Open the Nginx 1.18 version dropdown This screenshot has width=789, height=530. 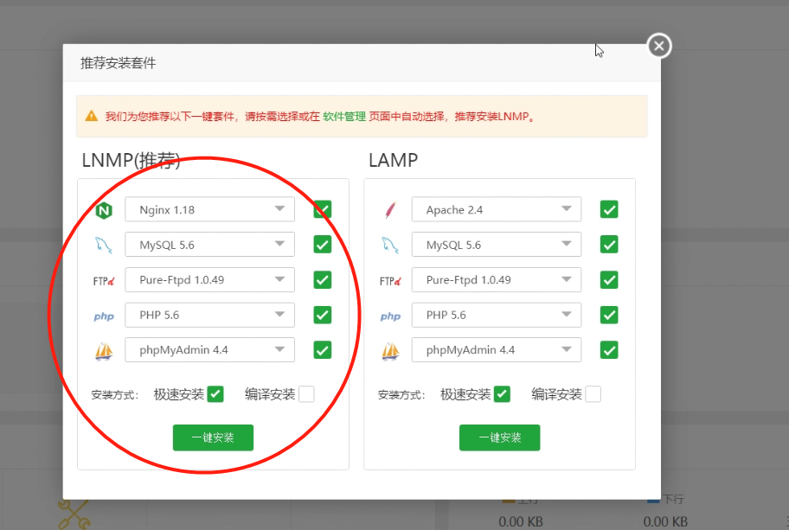point(209,209)
